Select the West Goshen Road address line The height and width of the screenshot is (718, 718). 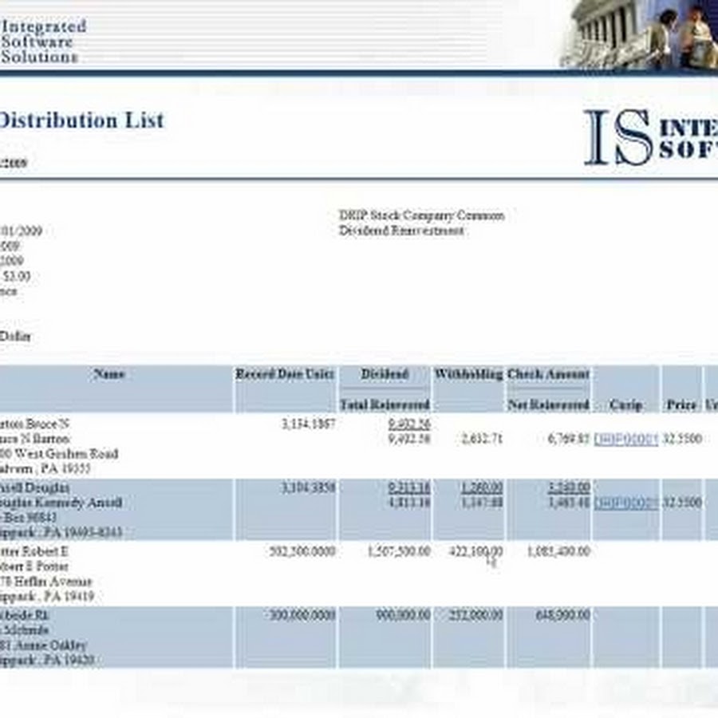point(59,454)
